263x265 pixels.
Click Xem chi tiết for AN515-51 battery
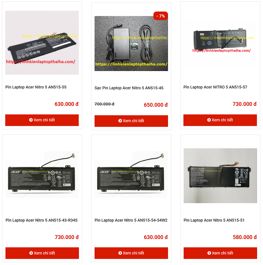220,253
